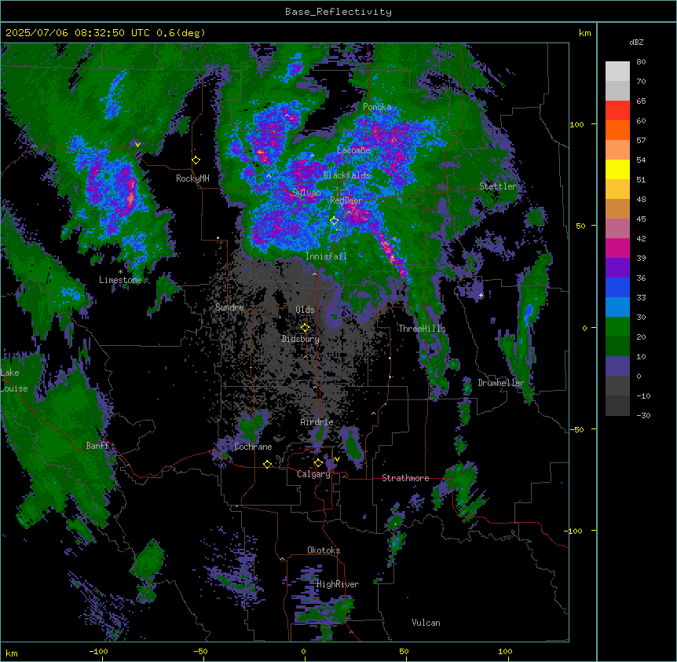Screen dimensions: 677x662
Task: Click the Olds town label
Action: coord(305,310)
